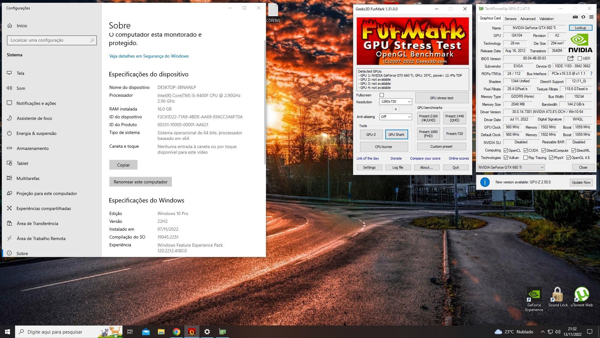Show hidden system tray icons
The image size is (600, 338).
542,332
